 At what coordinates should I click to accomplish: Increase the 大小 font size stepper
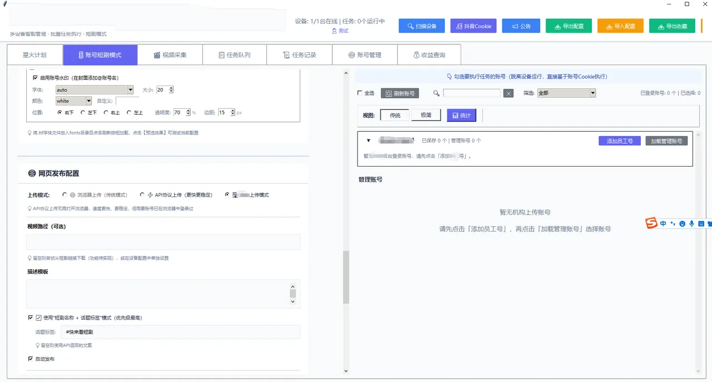pos(171,88)
